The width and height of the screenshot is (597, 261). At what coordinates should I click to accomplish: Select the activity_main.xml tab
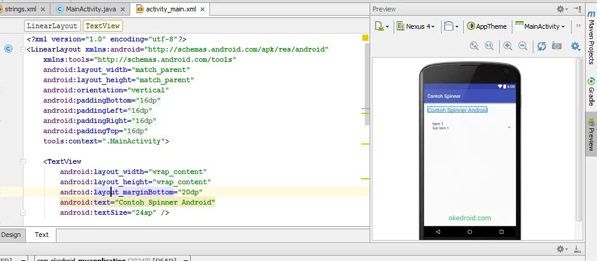tap(171, 9)
